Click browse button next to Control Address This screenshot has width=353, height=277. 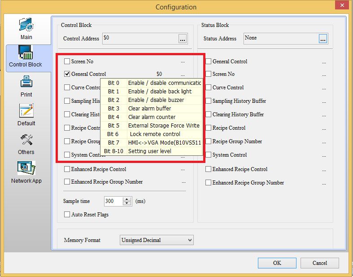click(182, 39)
